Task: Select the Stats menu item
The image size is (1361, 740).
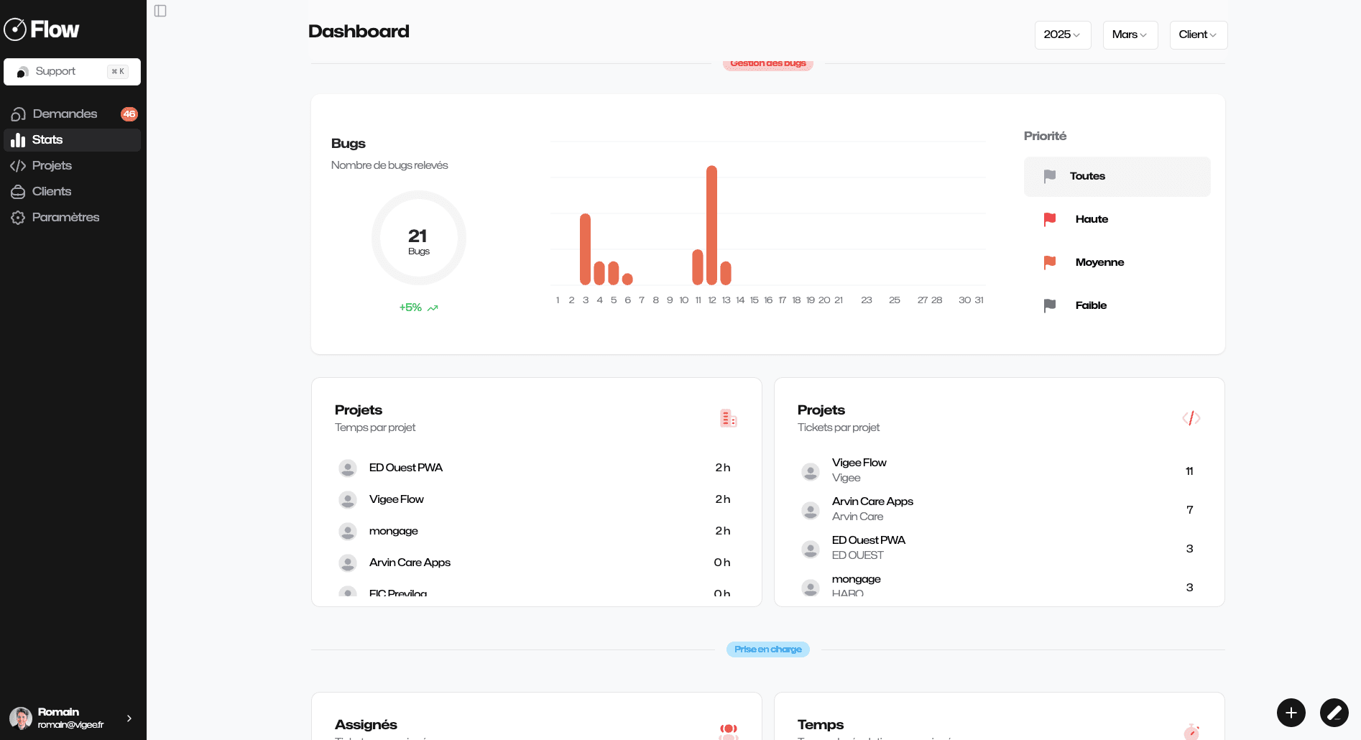Action: point(72,139)
